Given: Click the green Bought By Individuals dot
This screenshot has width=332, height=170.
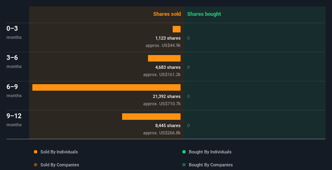Looking at the screenshot, I should (x=184, y=152).
